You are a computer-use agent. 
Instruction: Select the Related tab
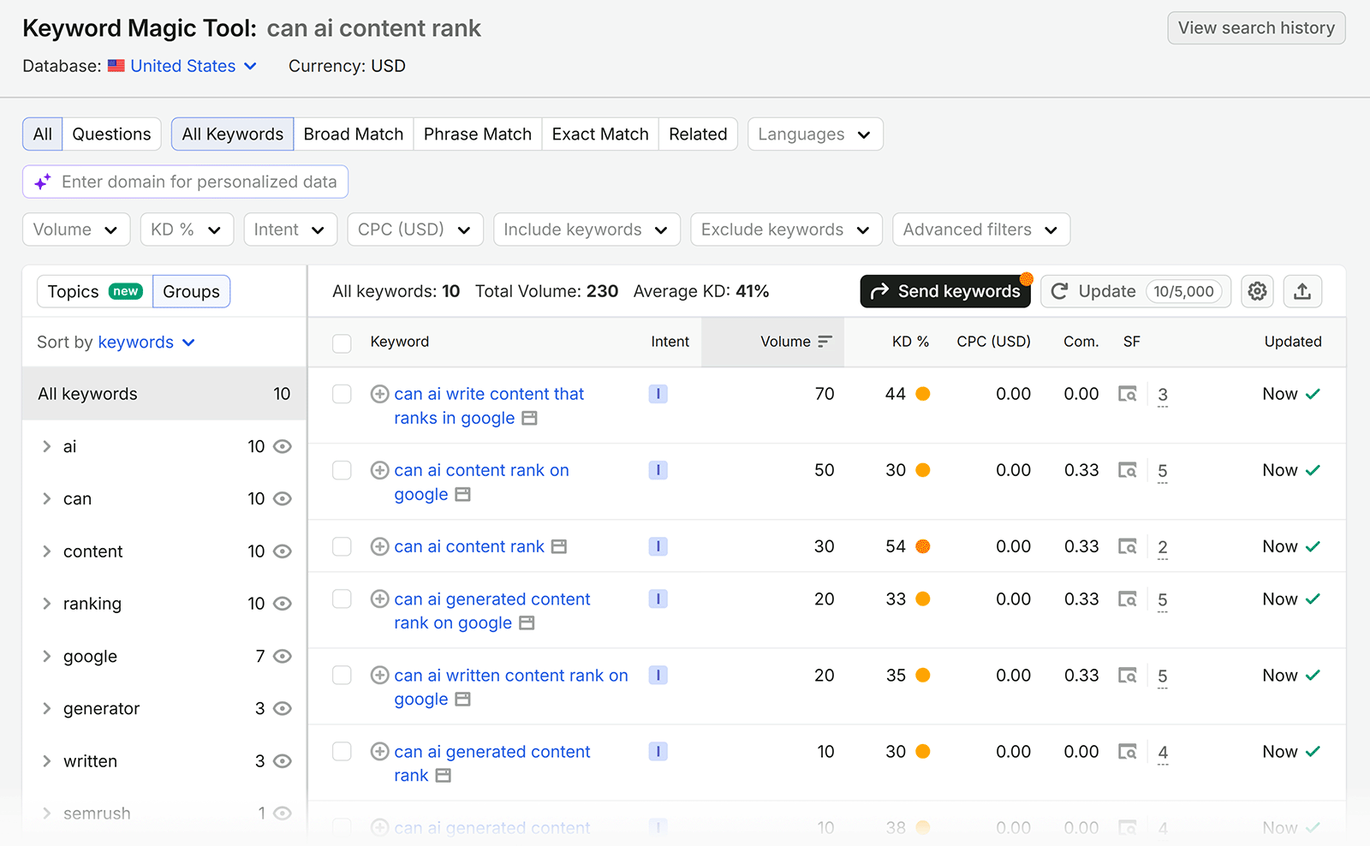698,134
